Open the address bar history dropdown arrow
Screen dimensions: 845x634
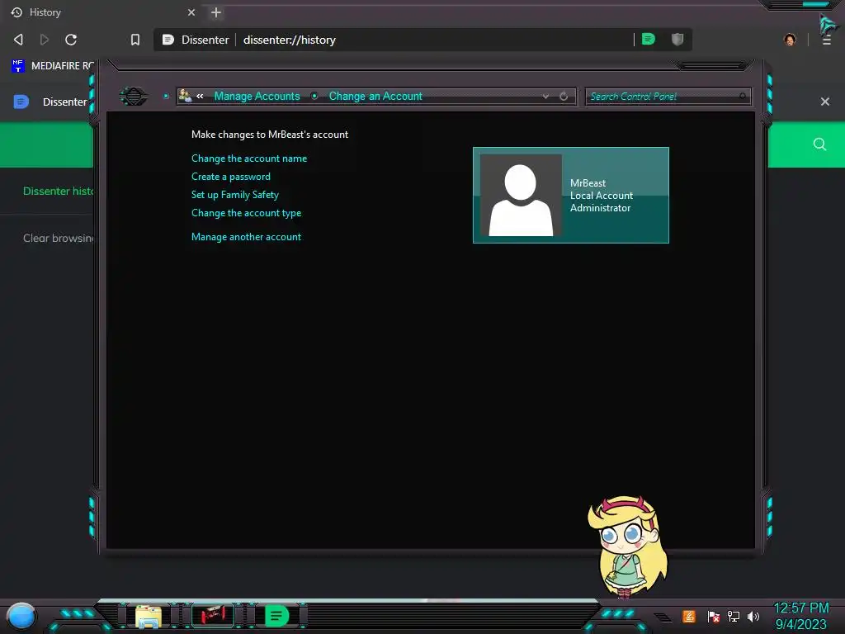(x=545, y=96)
